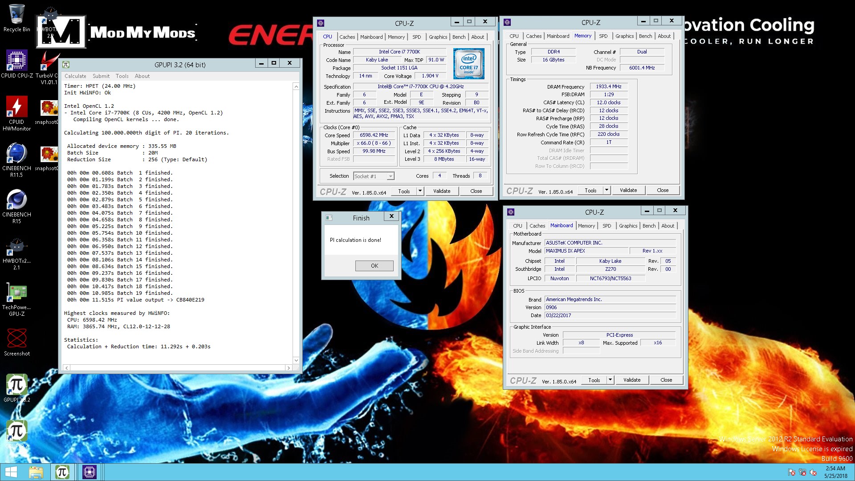Expand Tools dropdown arrow in Mainboard window

610,380
